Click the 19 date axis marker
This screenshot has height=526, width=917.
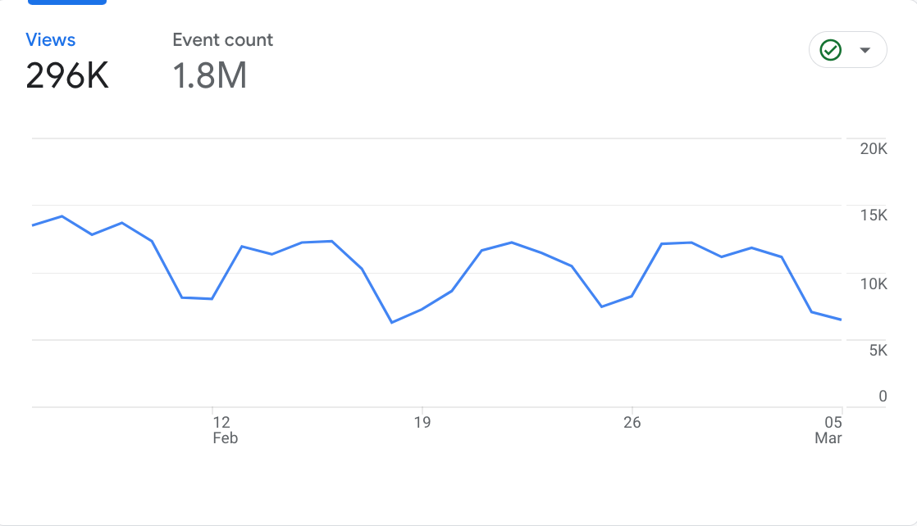422,423
